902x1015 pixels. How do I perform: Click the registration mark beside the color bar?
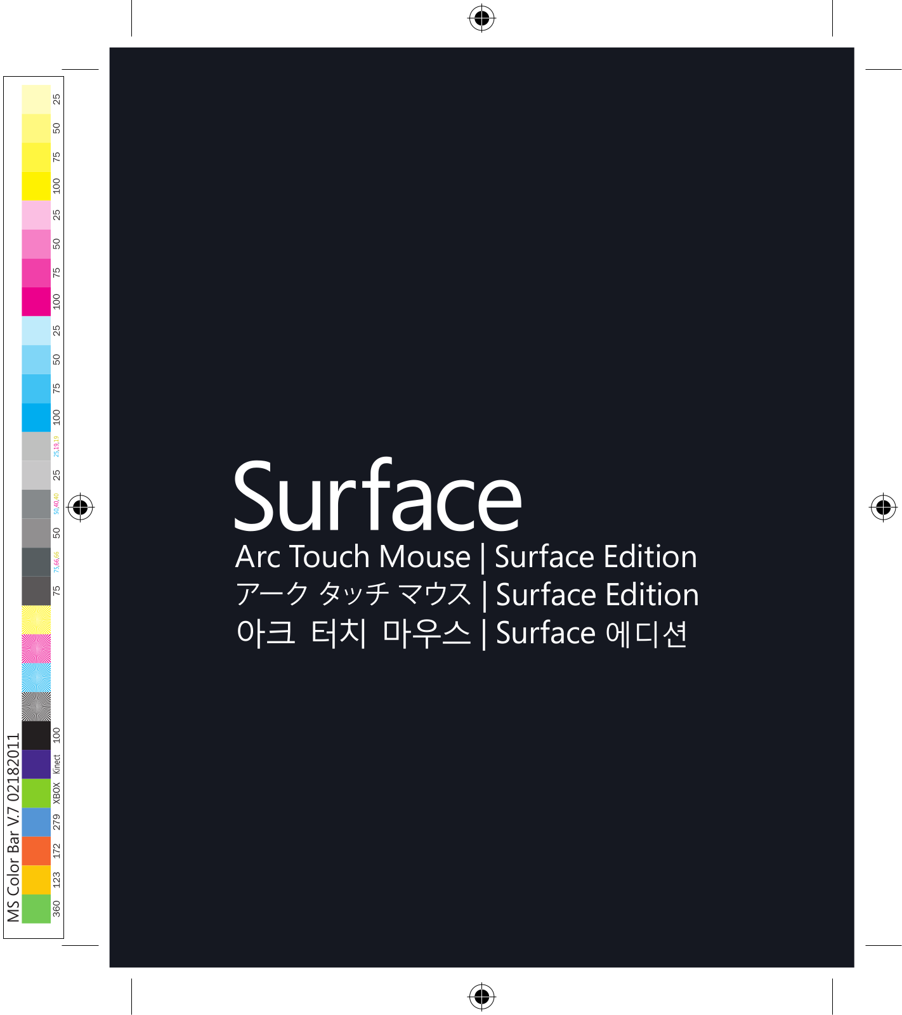pos(81,507)
